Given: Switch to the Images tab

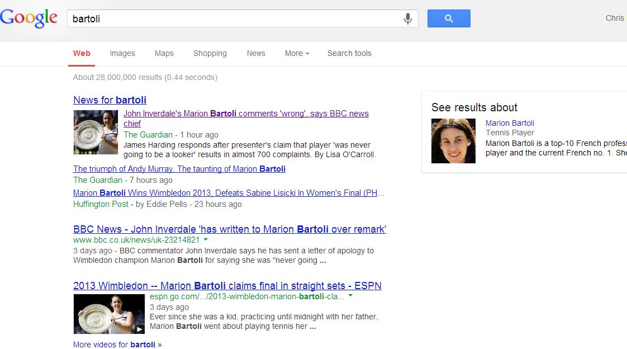Looking at the screenshot, I should 122,53.
